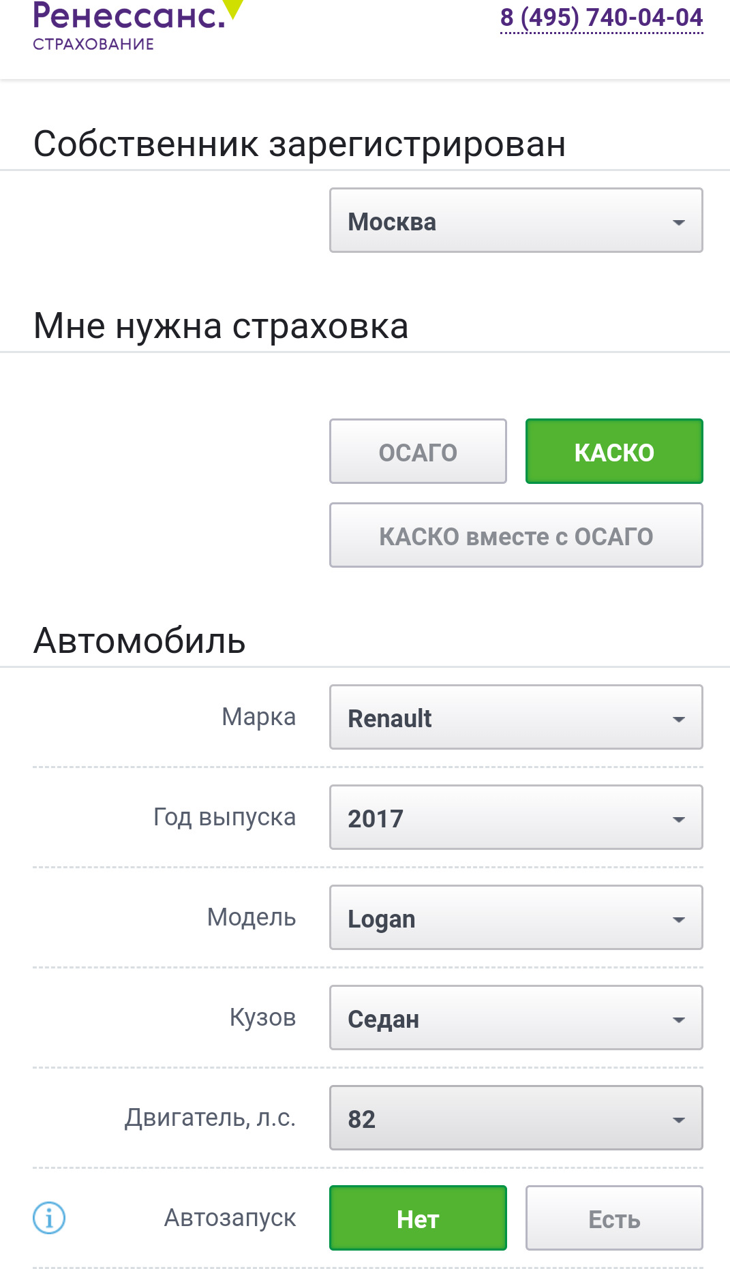Set Автозапуск to Нет
Image resolution: width=730 pixels, height=1269 pixels.
418,1219
